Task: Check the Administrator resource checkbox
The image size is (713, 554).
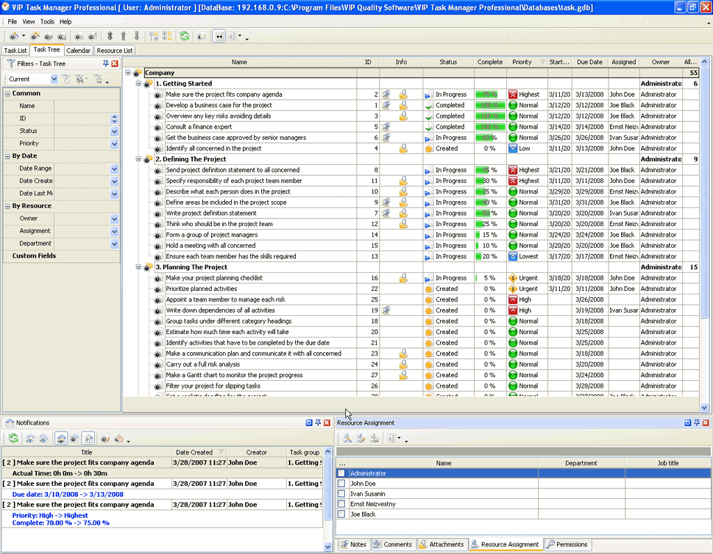Action: point(341,473)
